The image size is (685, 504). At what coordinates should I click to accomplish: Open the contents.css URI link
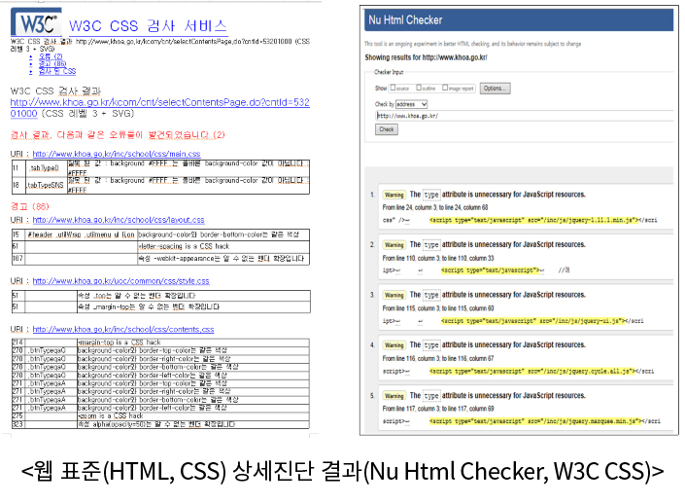[x=123, y=330]
